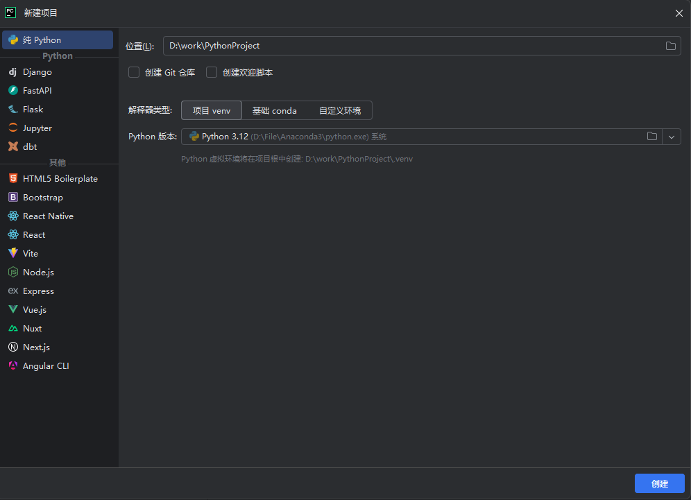Viewport: 691px width, 500px height.
Task: Select the Flask project icon
Action: (13, 110)
